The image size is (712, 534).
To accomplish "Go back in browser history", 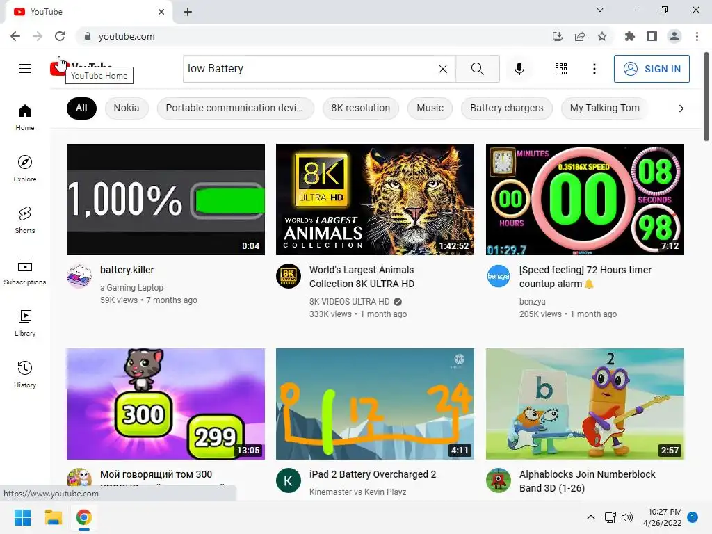I will click(x=15, y=36).
